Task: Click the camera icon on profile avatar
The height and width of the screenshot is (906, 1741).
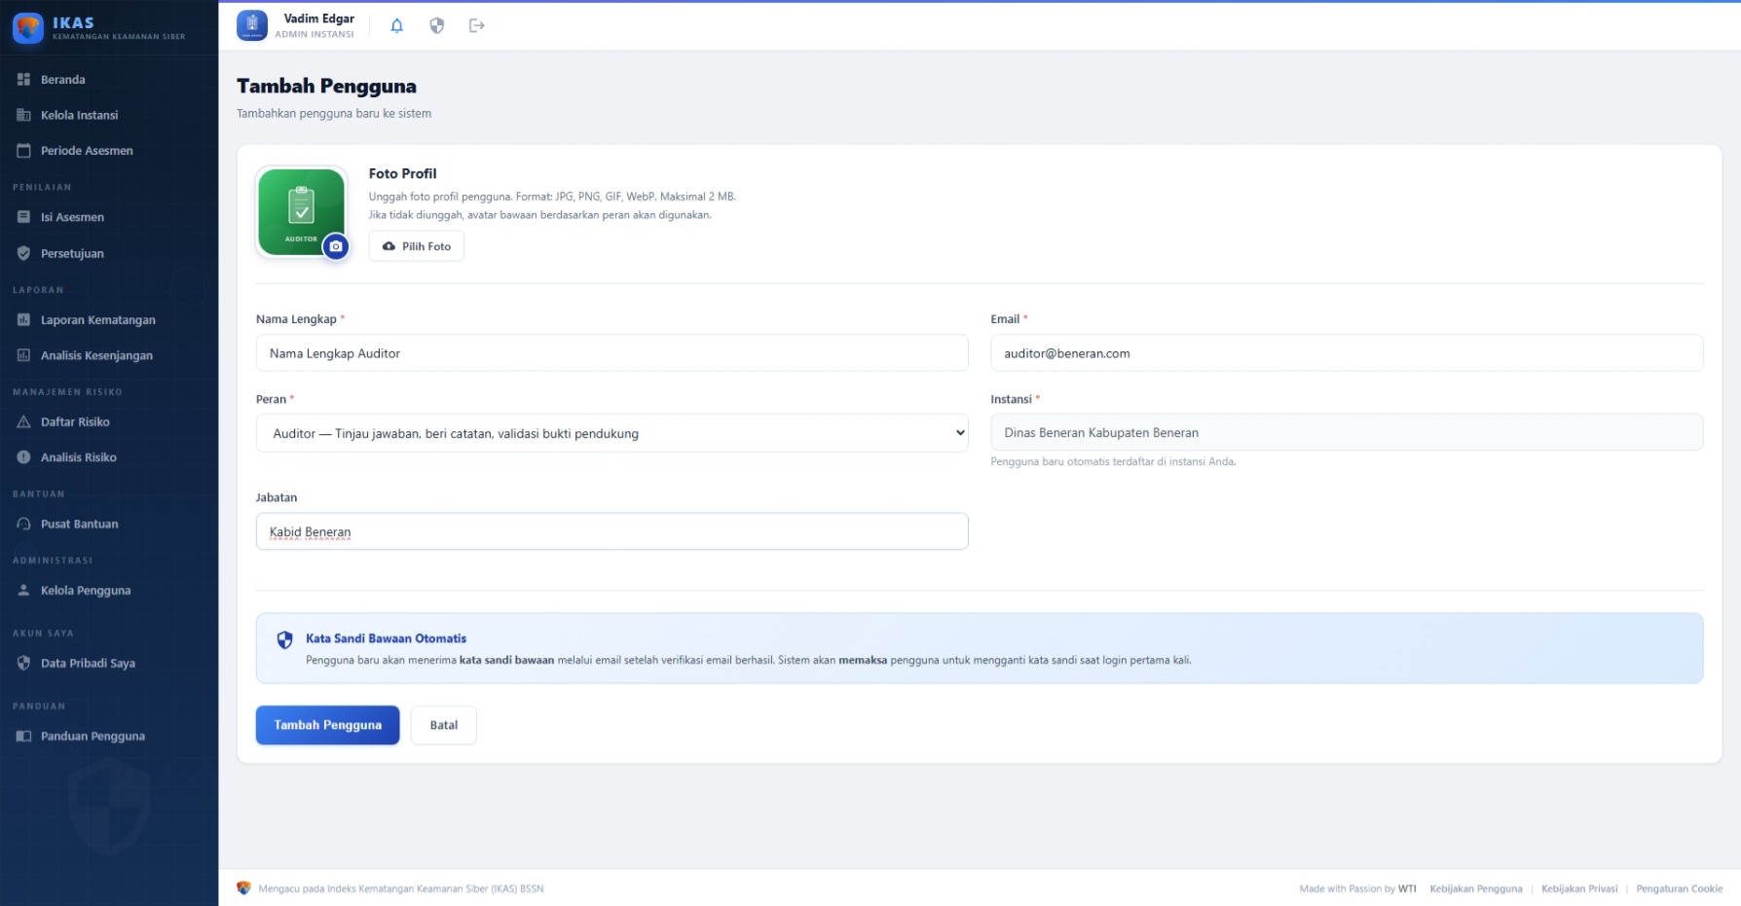Action: (336, 246)
